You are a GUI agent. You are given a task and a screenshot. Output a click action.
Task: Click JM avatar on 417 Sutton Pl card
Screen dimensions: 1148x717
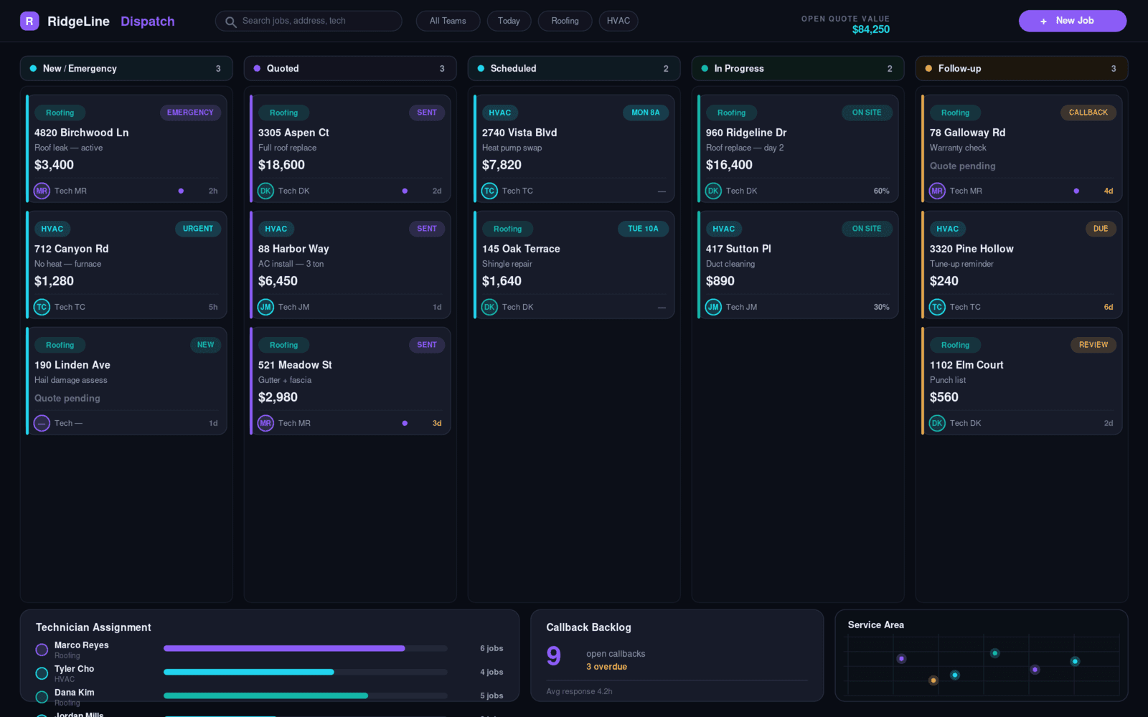tap(713, 307)
